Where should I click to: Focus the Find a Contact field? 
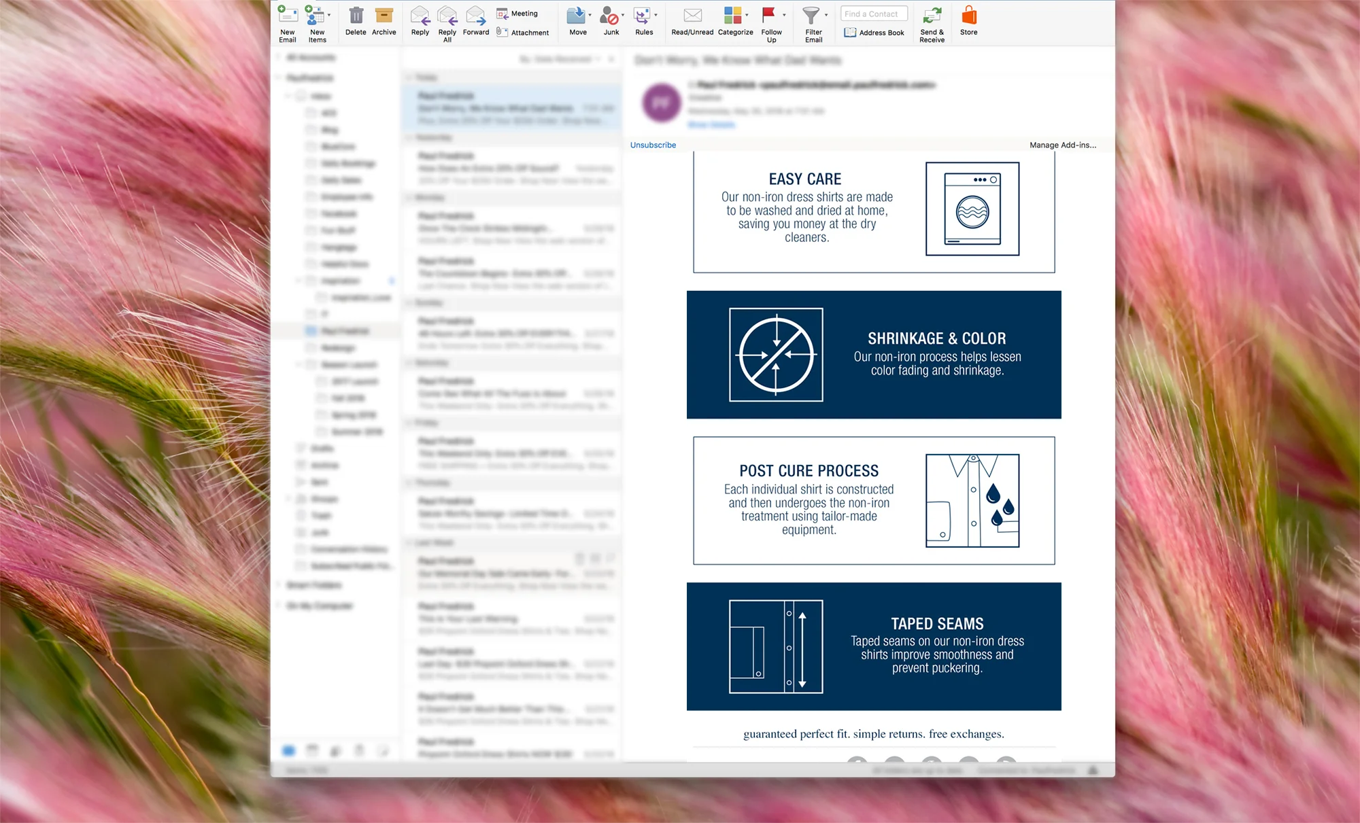click(874, 14)
